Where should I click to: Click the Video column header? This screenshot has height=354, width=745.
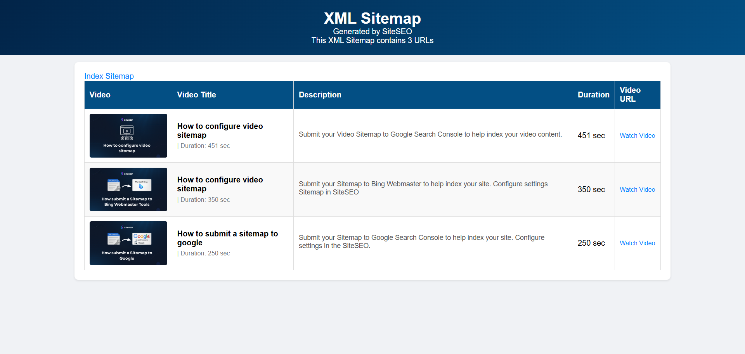pos(128,95)
